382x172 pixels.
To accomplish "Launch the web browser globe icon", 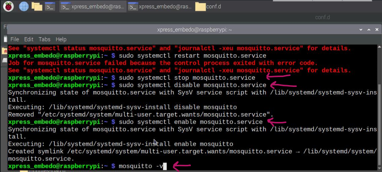I will 24,6.
